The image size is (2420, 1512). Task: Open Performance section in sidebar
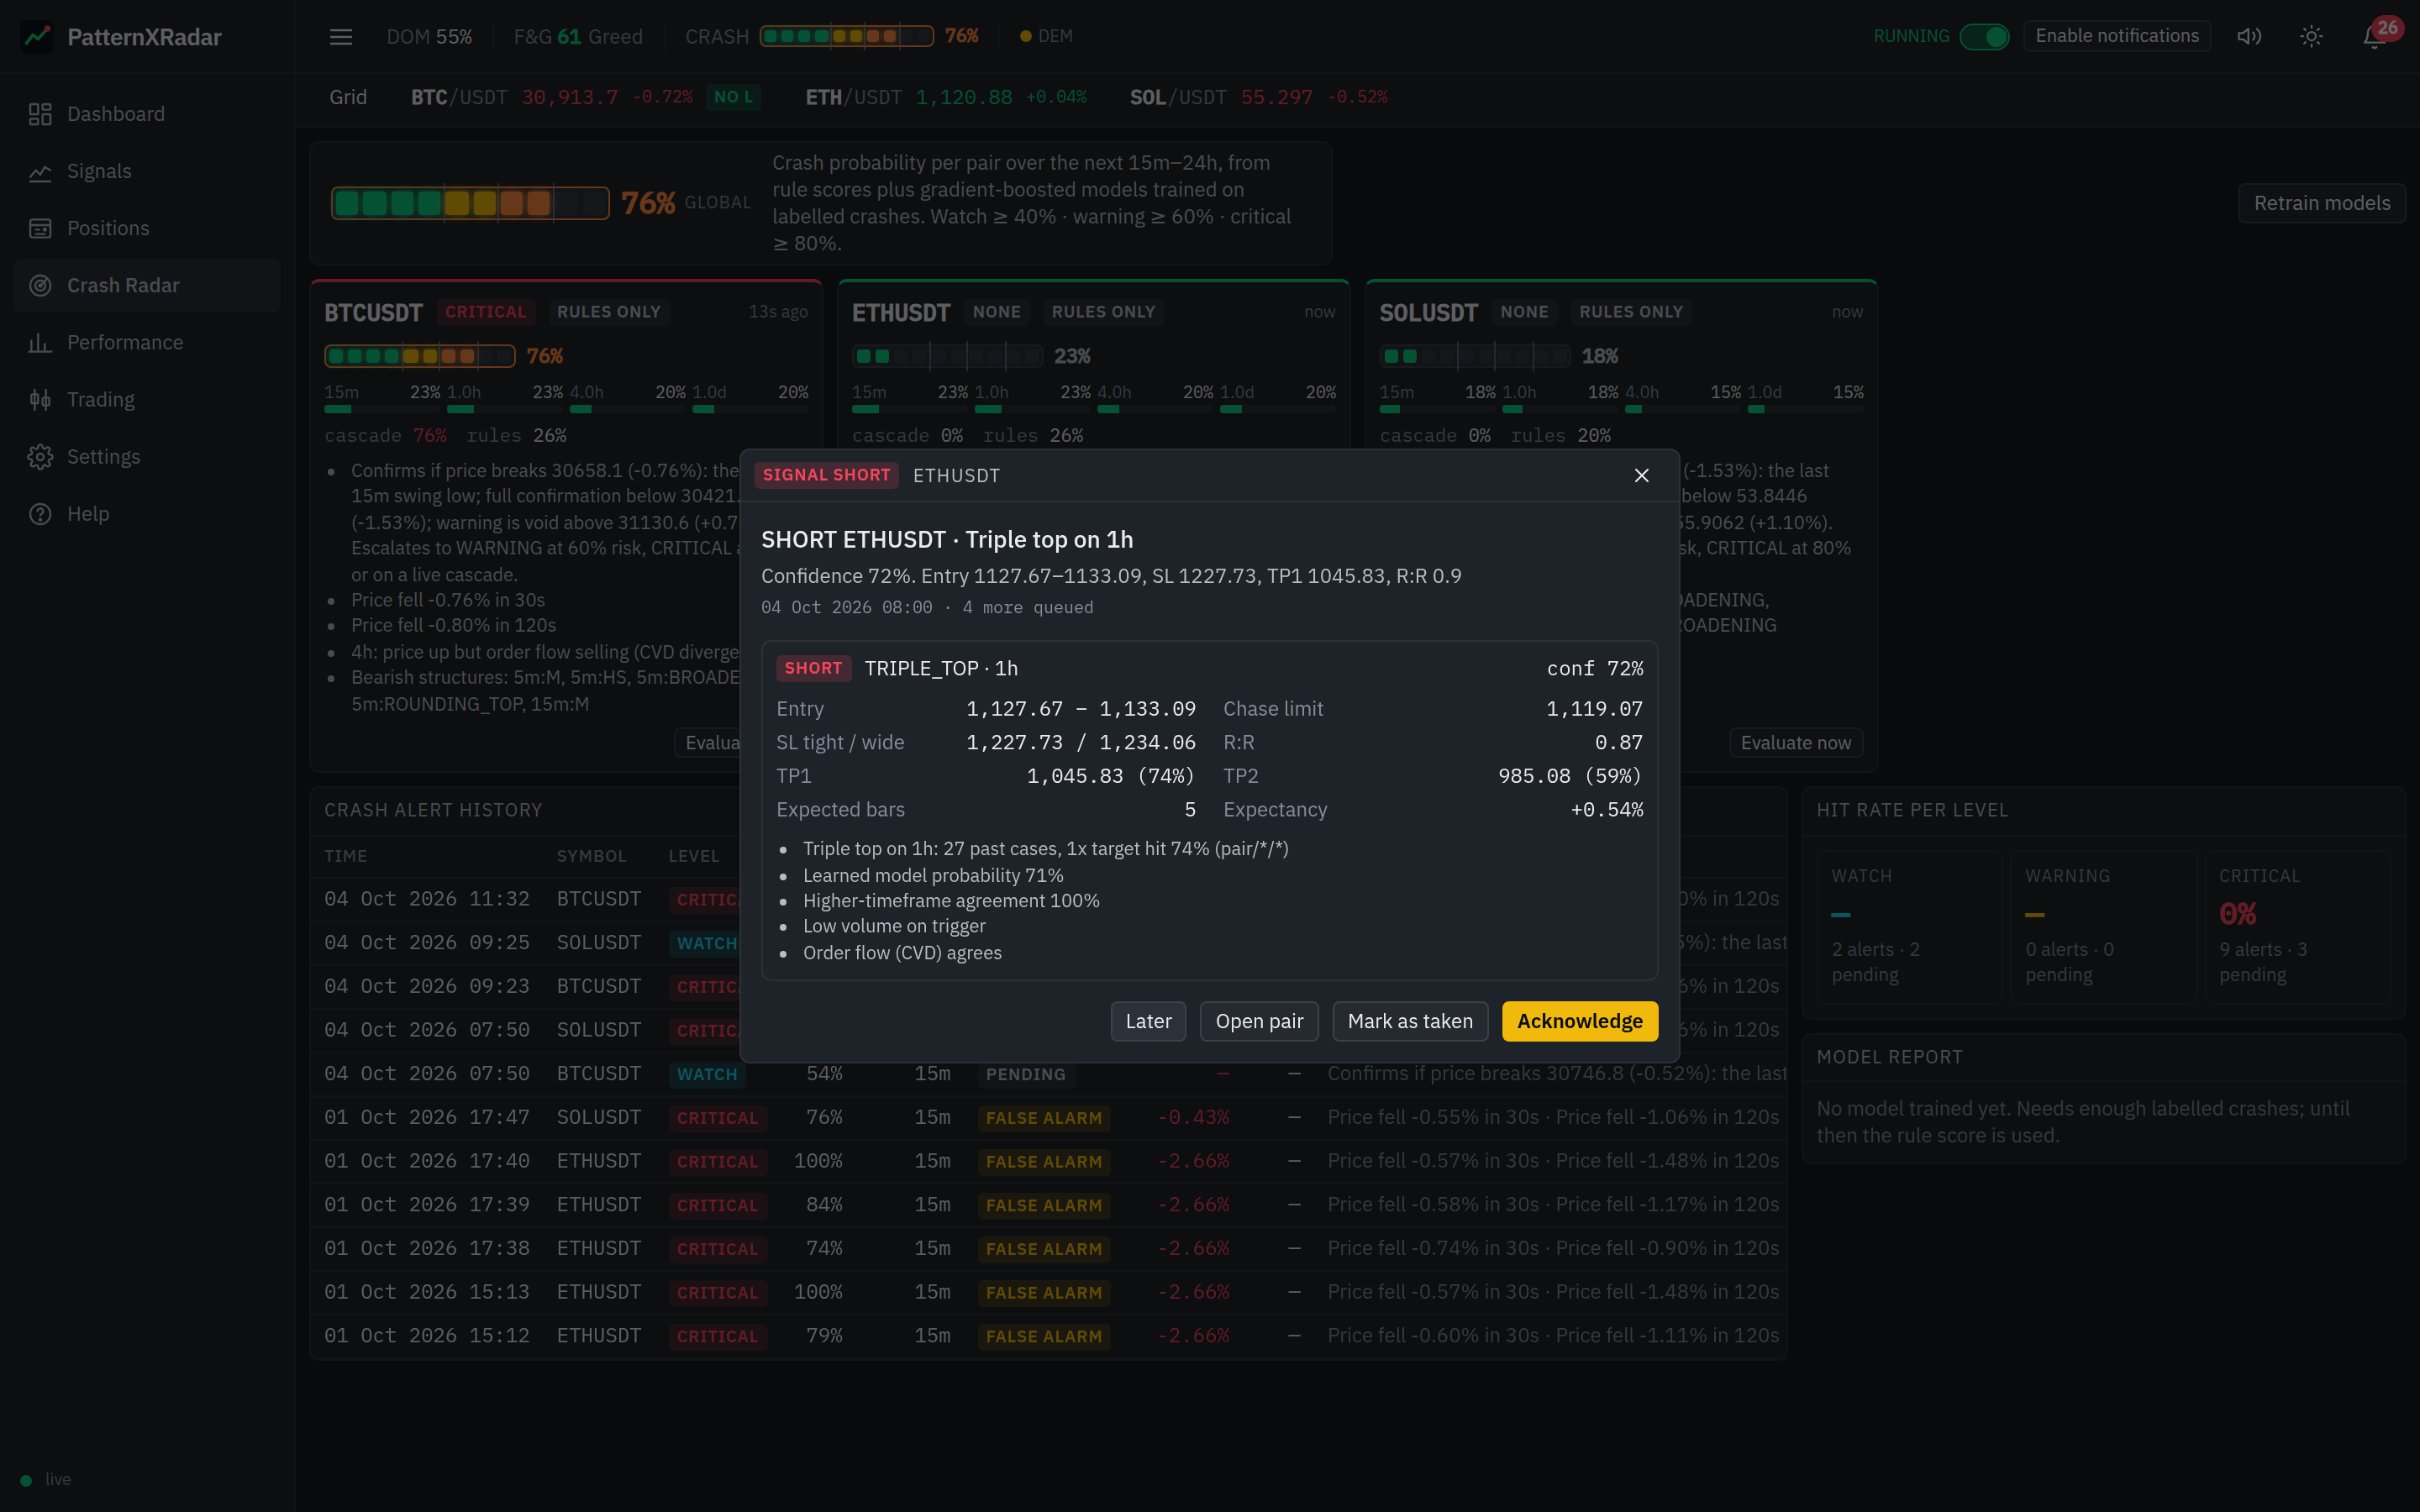(148, 342)
